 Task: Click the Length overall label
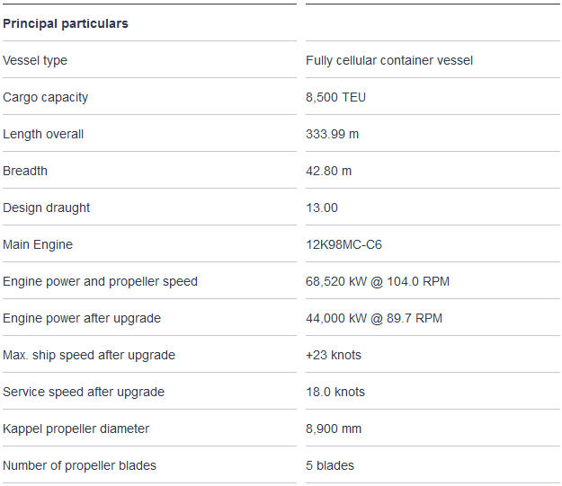click(x=43, y=134)
